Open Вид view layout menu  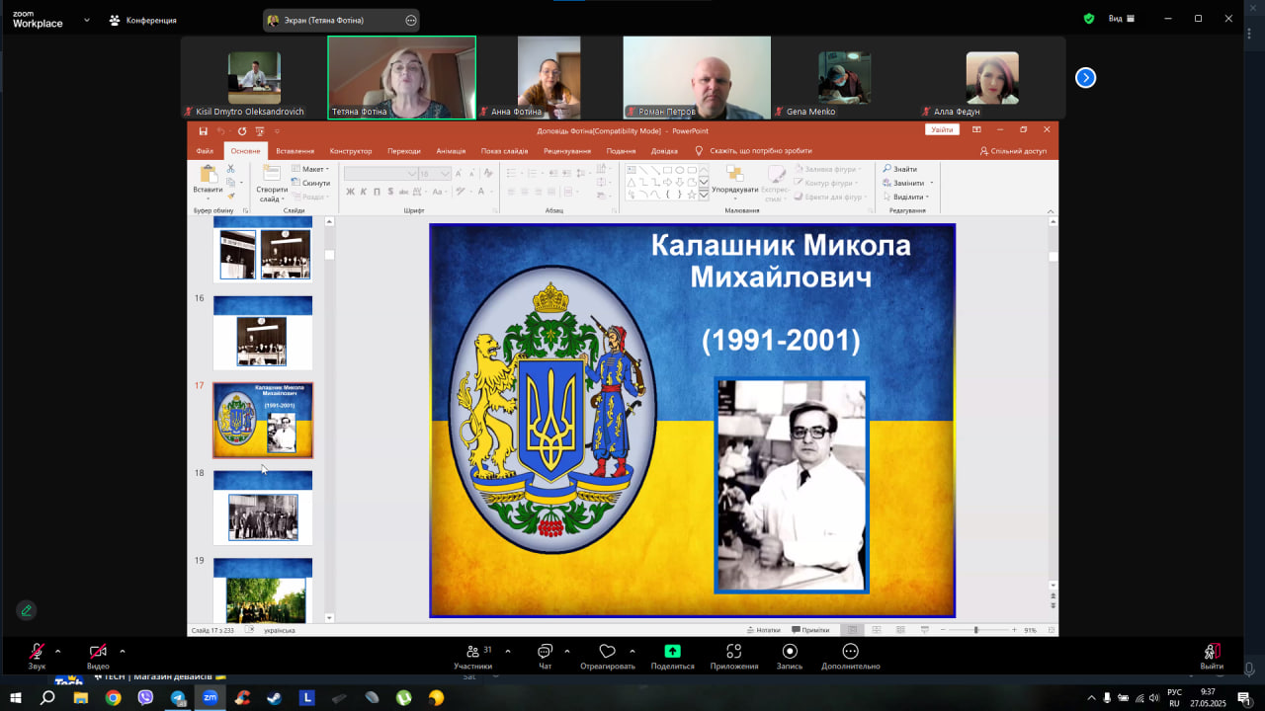[1122, 19]
